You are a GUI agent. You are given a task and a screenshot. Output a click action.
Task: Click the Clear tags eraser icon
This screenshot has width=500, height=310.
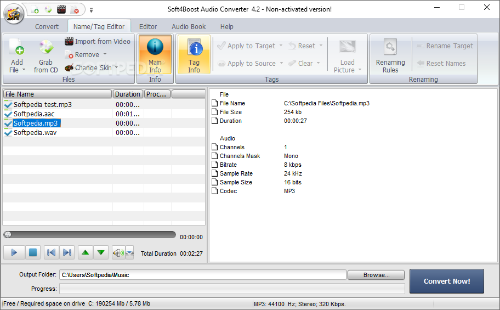point(292,63)
